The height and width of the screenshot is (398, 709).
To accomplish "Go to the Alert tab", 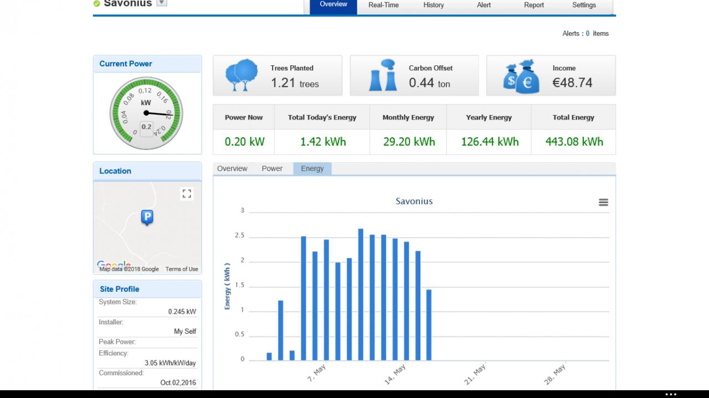I will tap(484, 5).
